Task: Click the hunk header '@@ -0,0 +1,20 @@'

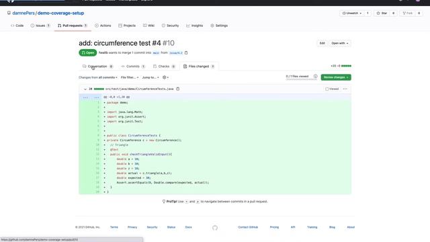Action: [116, 97]
